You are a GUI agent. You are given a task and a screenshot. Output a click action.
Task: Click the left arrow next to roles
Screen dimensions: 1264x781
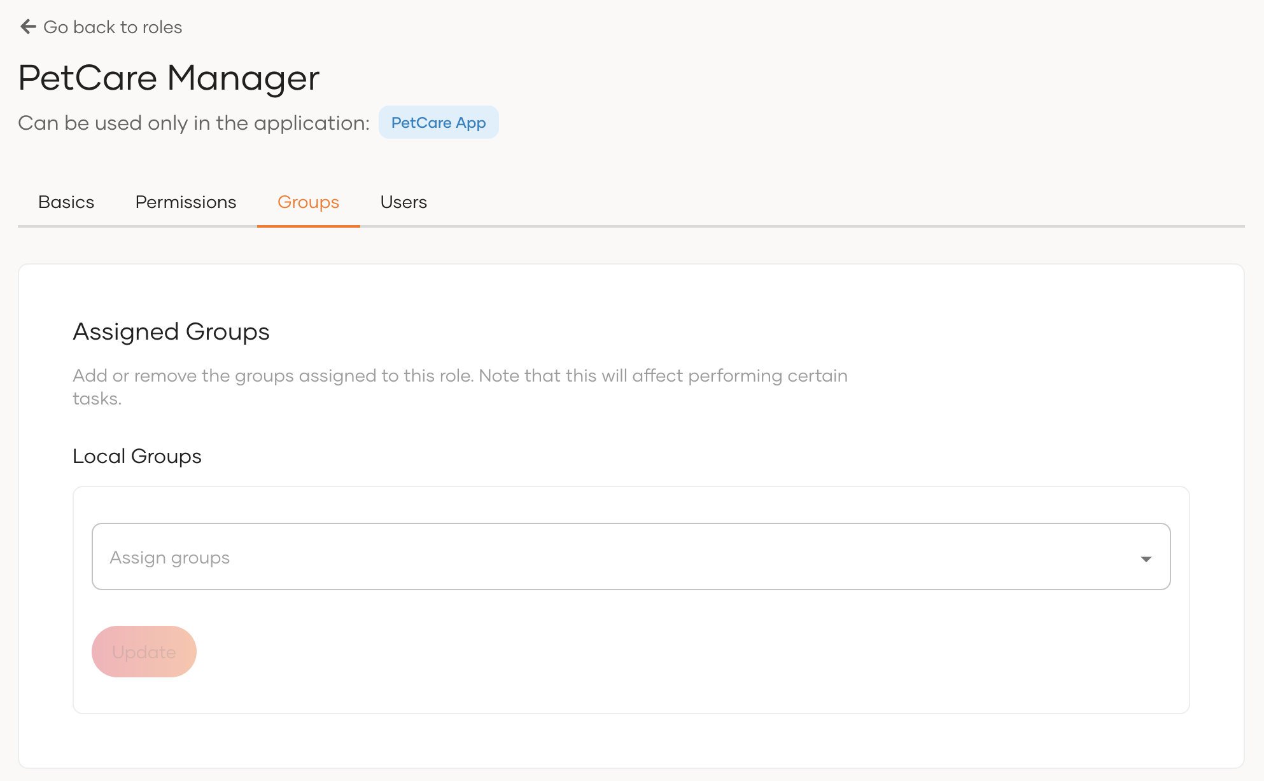[x=26, y=27]
